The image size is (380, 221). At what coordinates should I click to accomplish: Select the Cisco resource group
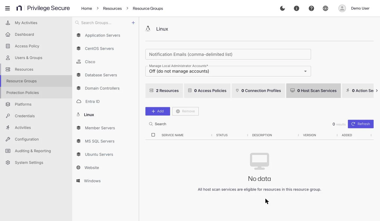click(x=106, y=62)
